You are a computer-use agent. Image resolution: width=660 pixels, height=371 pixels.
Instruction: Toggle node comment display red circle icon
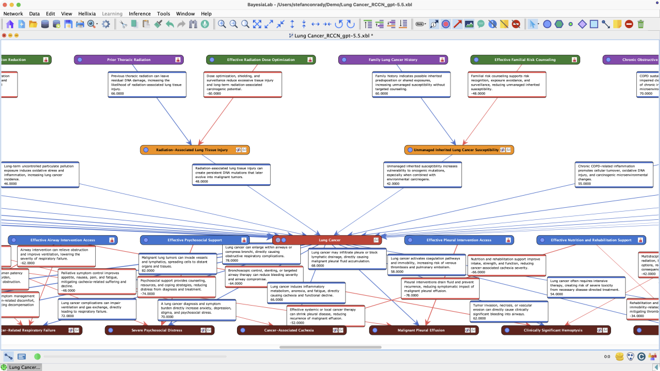(446, 24)
